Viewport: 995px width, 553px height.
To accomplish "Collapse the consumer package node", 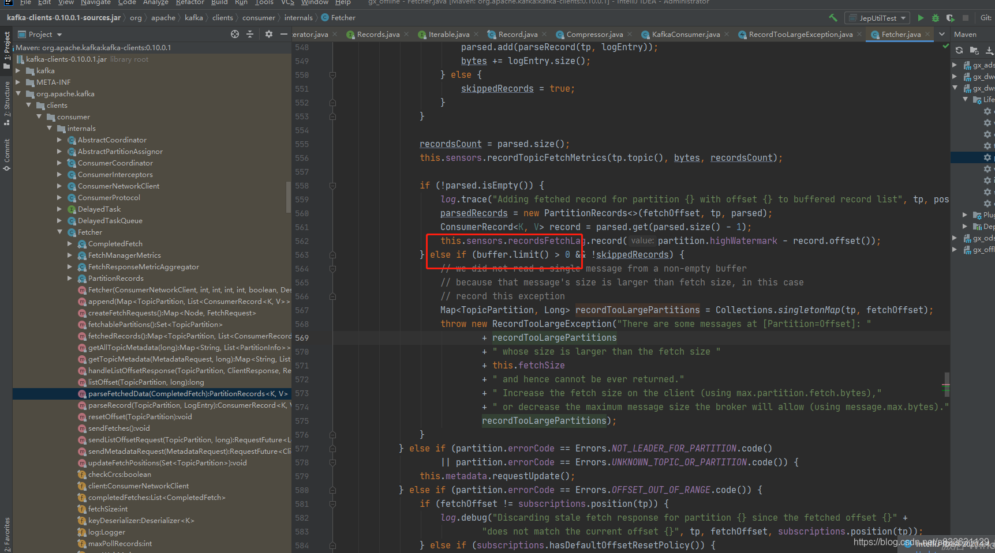I will tap(39, 117).
